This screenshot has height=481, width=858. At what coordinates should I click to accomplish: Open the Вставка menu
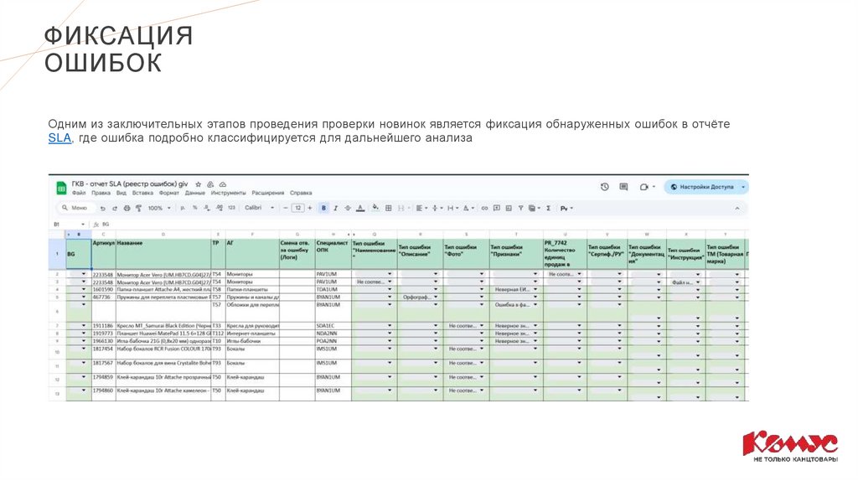(142, 194)
